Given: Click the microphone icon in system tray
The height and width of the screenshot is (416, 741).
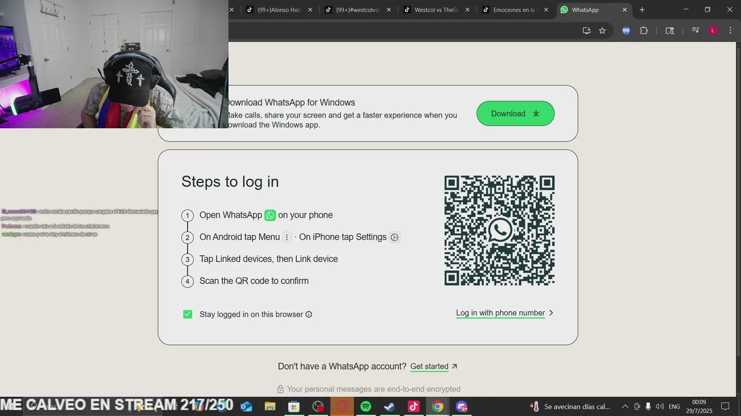Looking at the screenshot, I should point(648,407).
